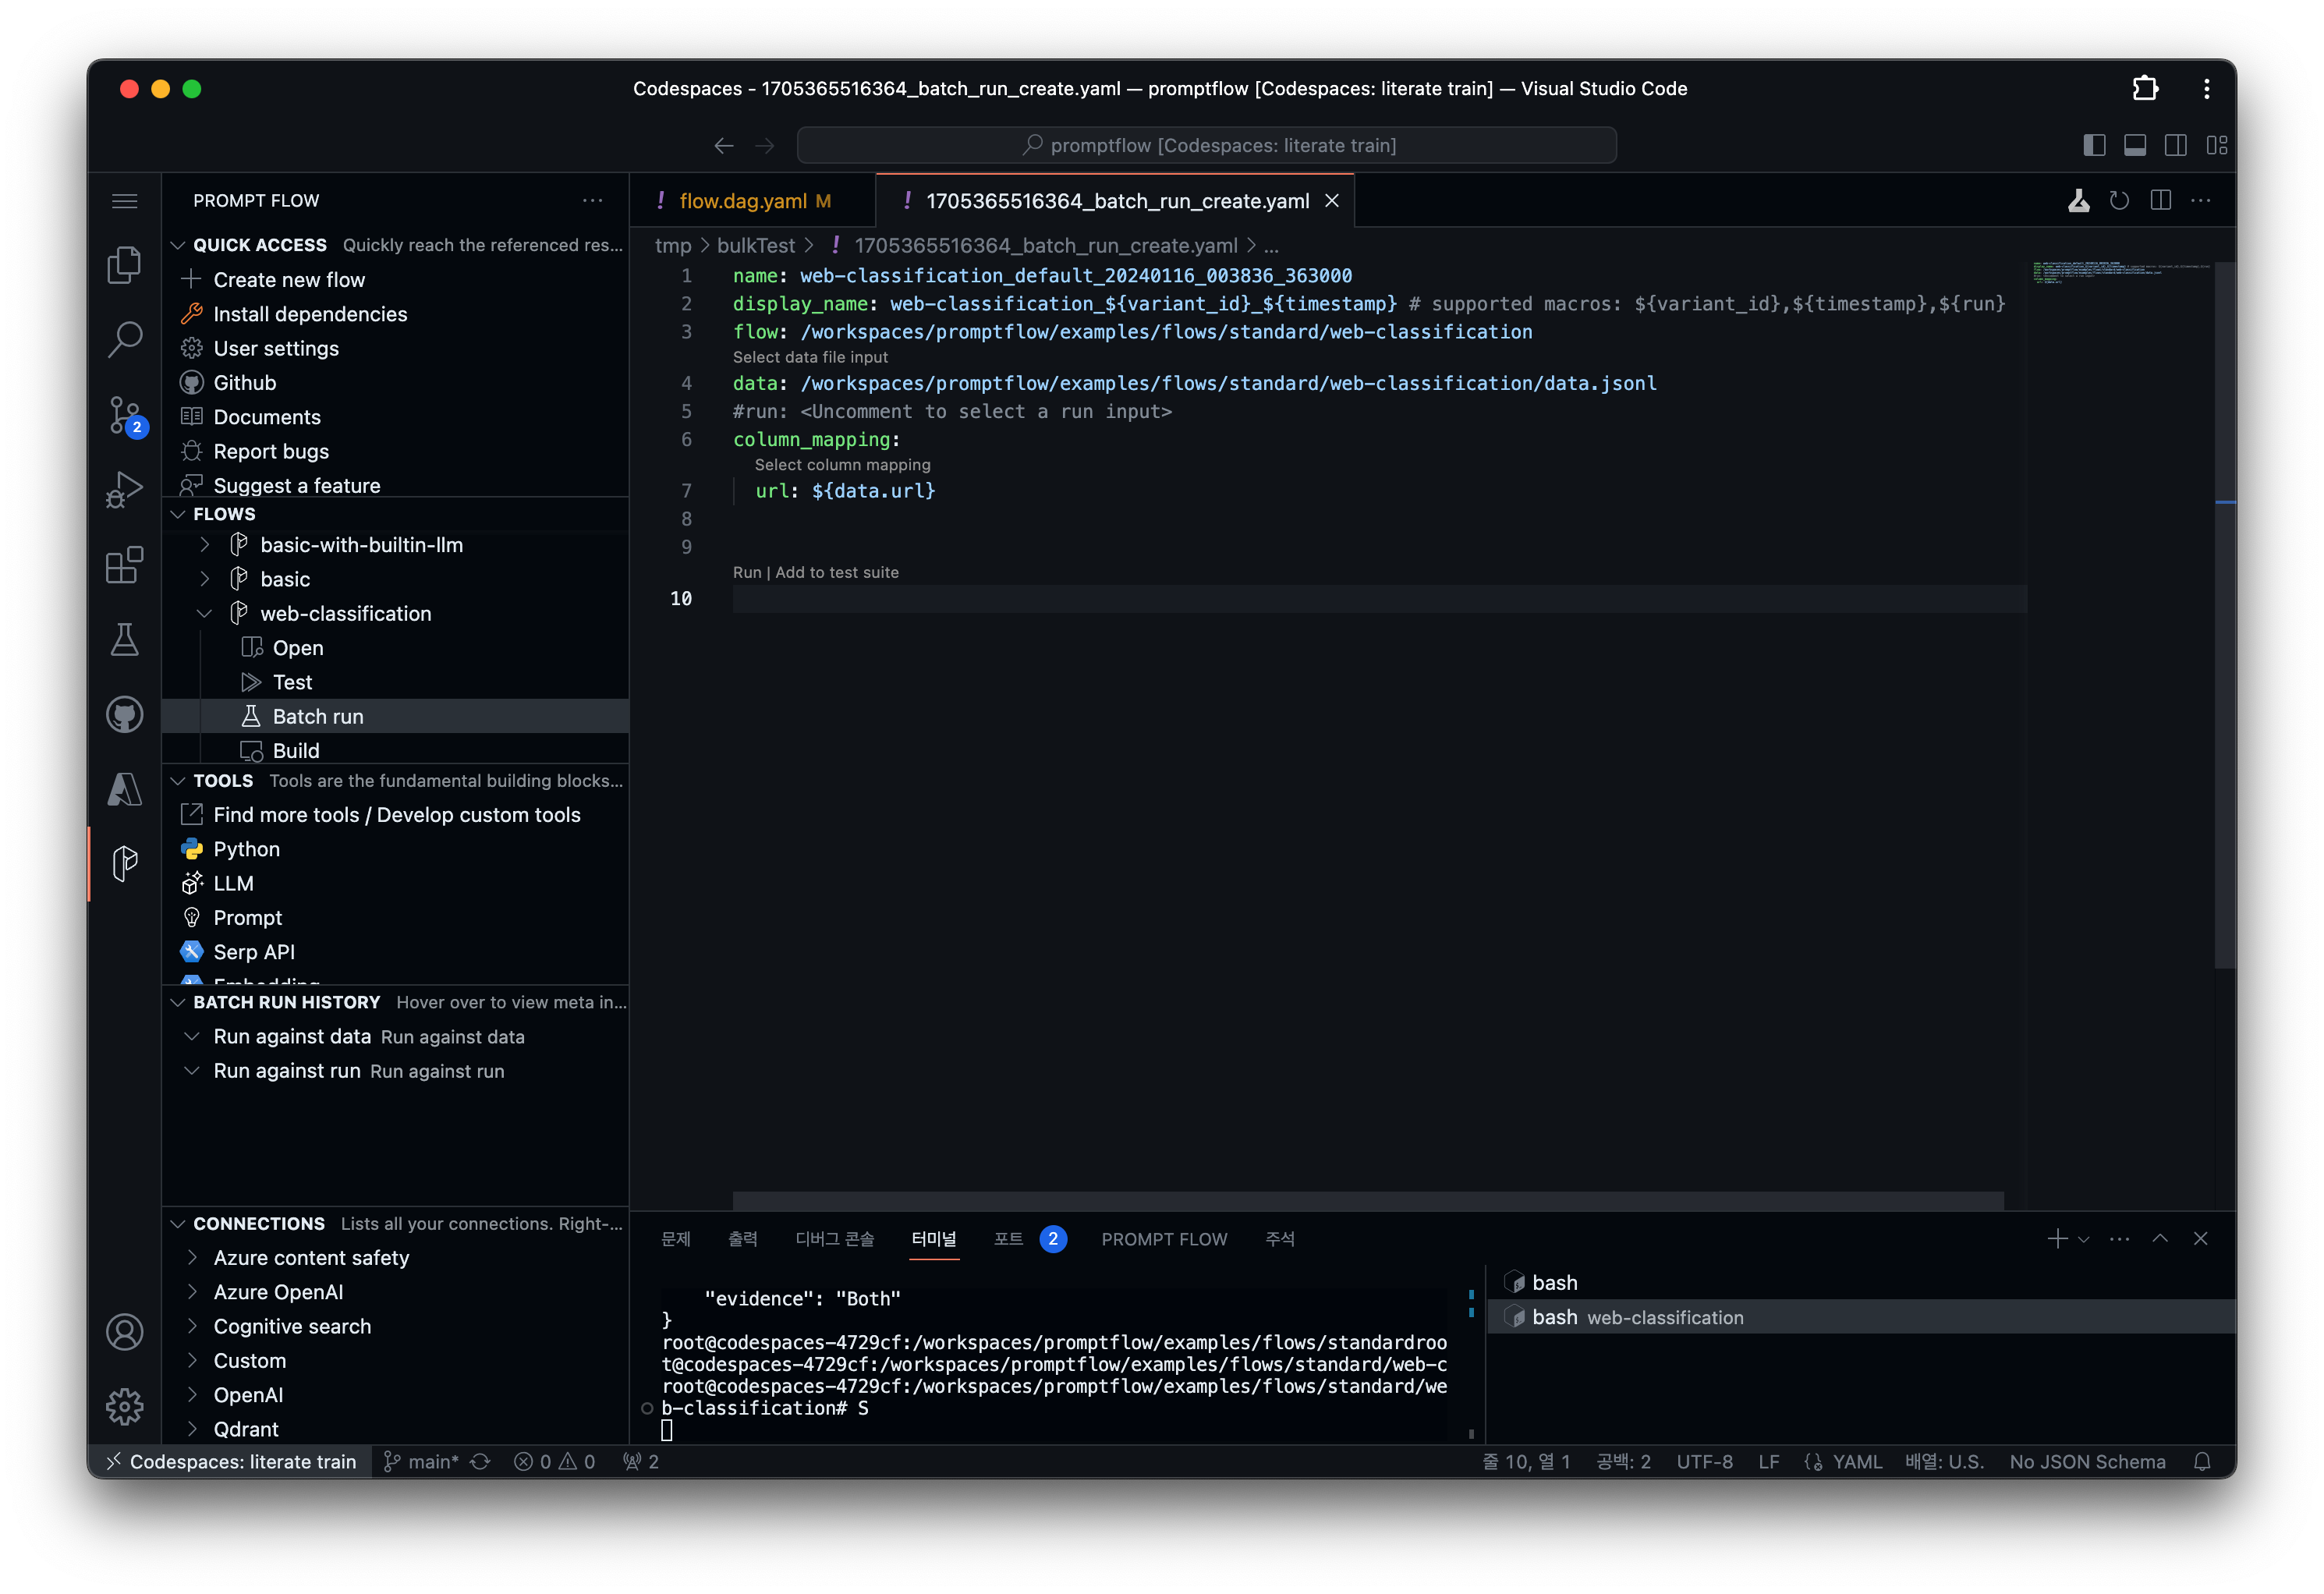Open terminal panel more actions ellipsis
The height and width of the screenshot is (1594, 2324).
(x=2119, y=1239)
